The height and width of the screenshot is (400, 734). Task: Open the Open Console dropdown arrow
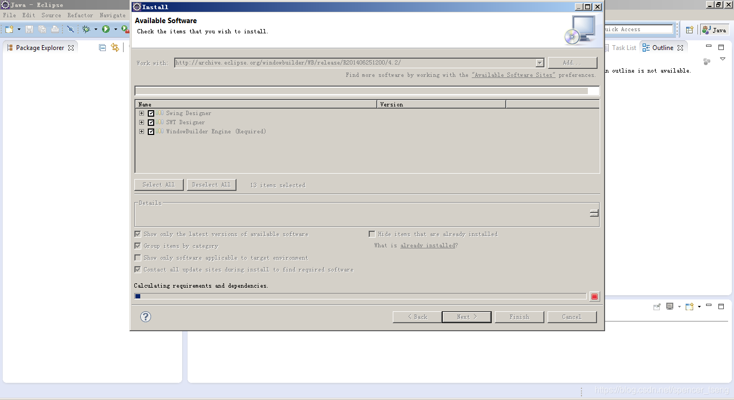click(x=699, y=306)
